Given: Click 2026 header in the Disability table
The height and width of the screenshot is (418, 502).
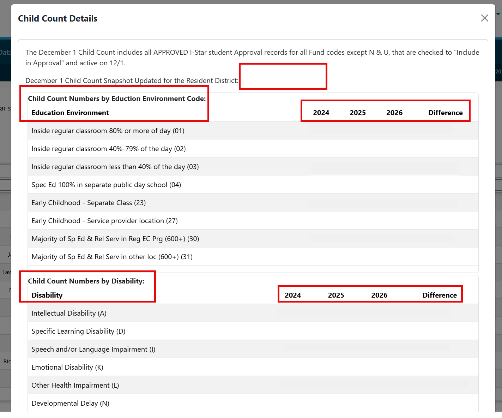Looking at the screenshot, I should click(x=379, y=295).
